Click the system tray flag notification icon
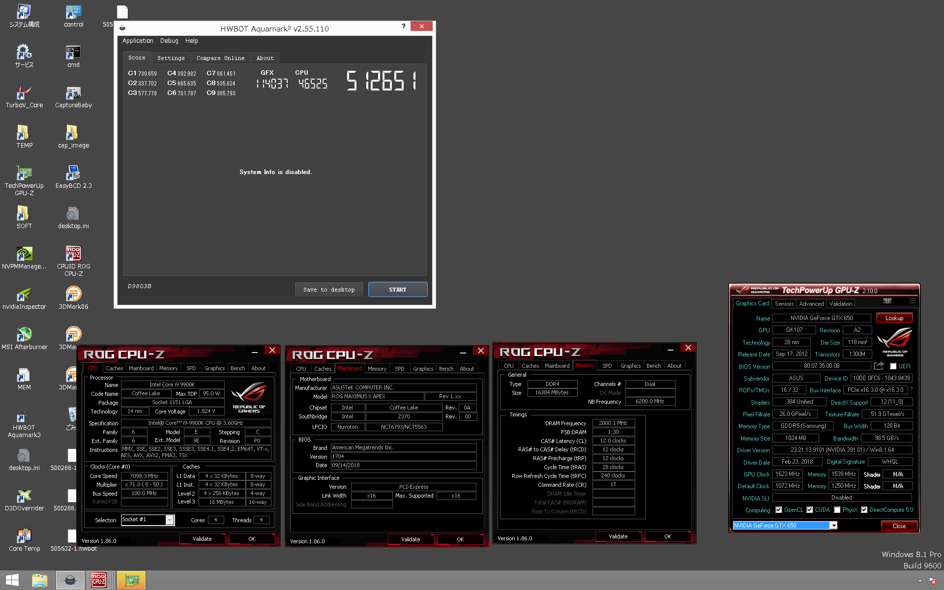 (932, 581)
